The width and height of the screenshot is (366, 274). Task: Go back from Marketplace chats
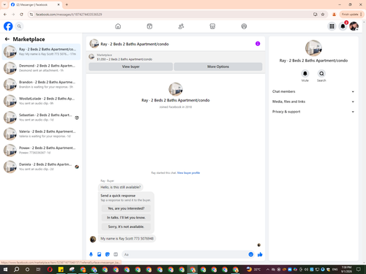7,39
